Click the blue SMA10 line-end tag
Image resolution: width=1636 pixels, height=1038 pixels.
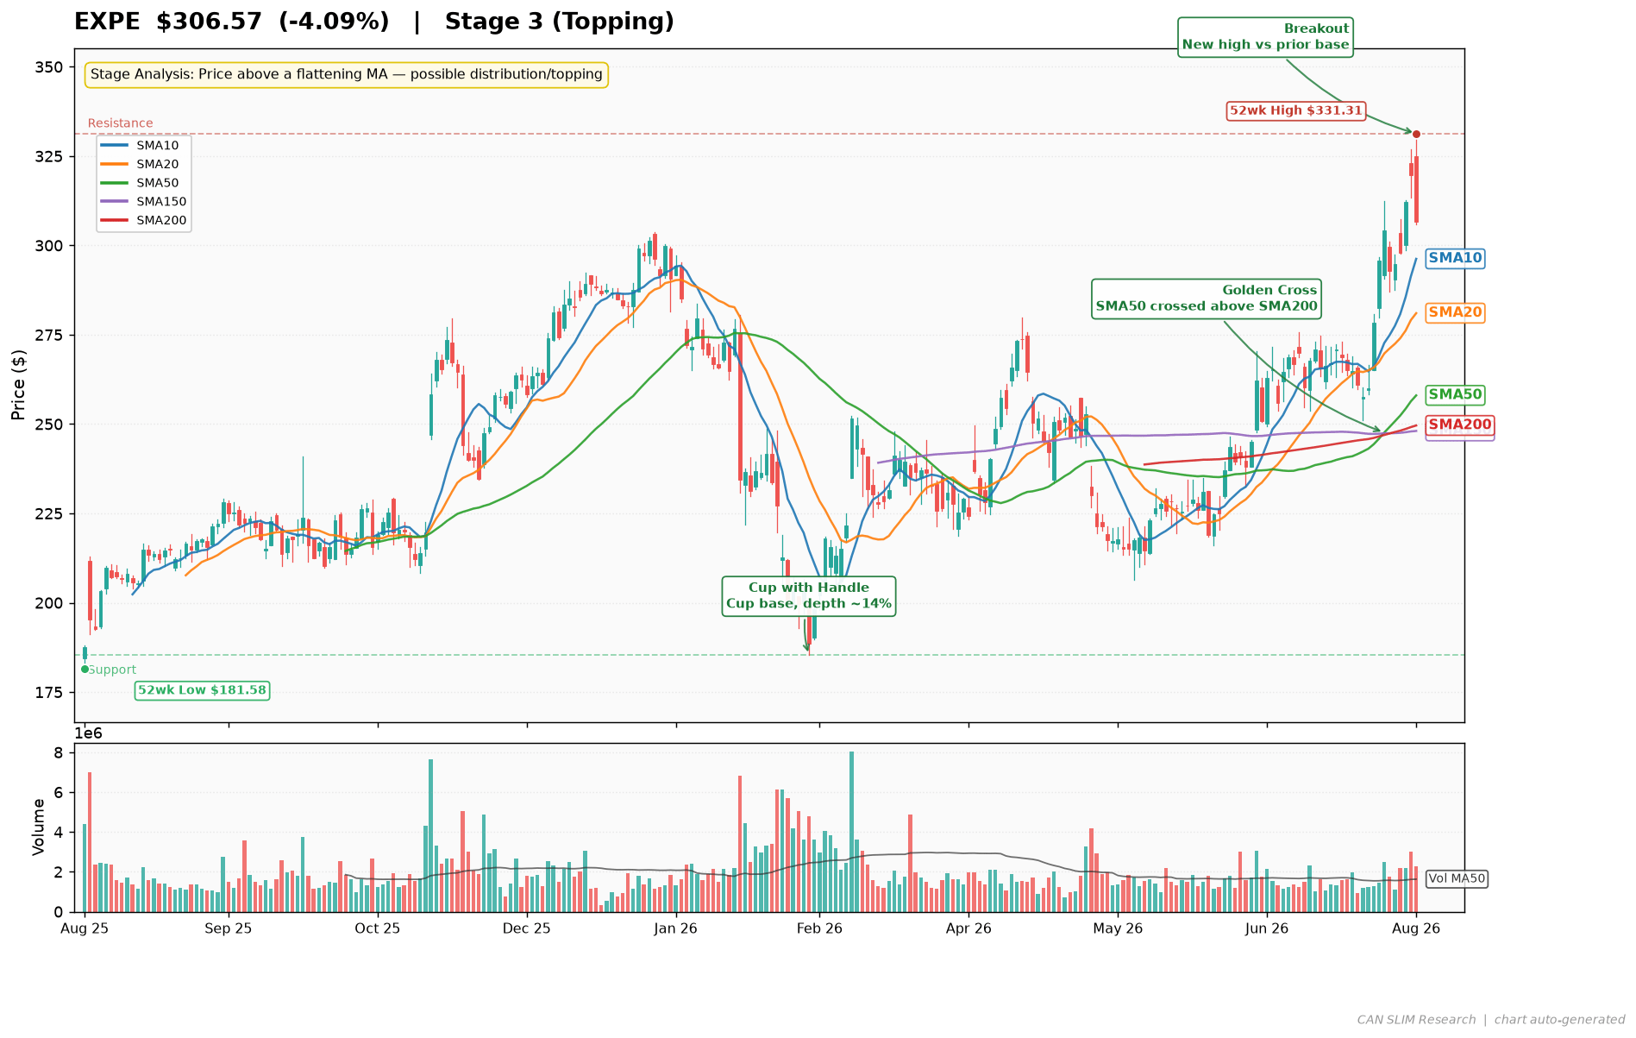click(1456, 258)
